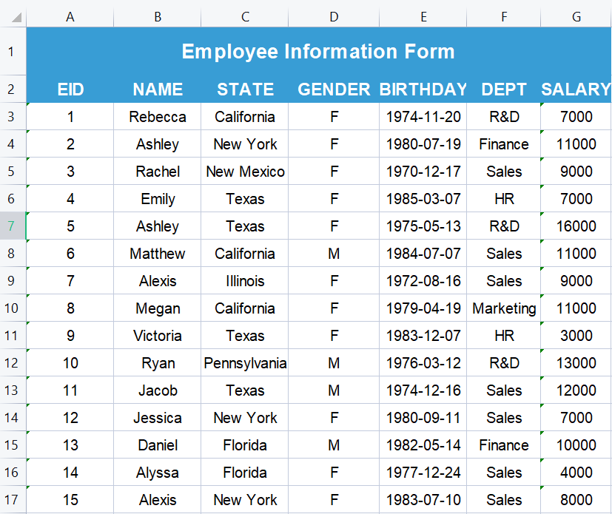This screenshot has height=514, width=612.
Task: Select column G header
Action: coord(576,17)
